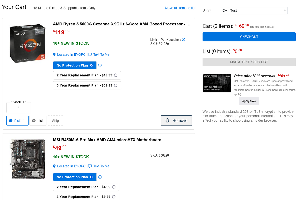
Task: Click the info icon next to motherboard's No Protection Plan
Action: pos(100,177)
